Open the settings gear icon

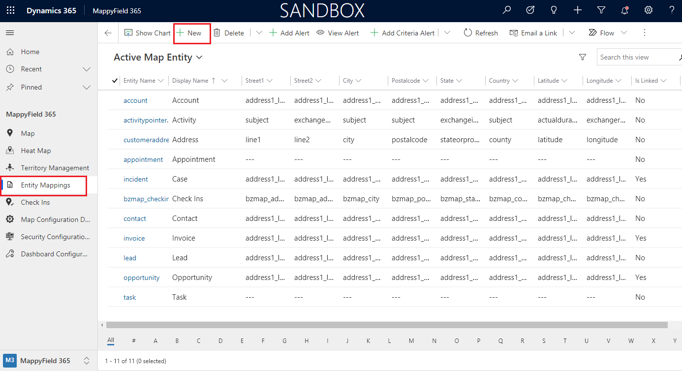(649, 10)
